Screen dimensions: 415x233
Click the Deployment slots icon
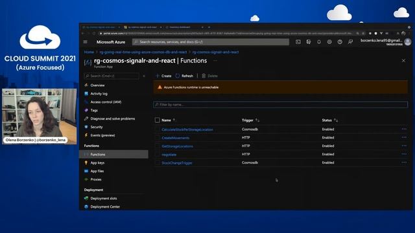point(86,199)
